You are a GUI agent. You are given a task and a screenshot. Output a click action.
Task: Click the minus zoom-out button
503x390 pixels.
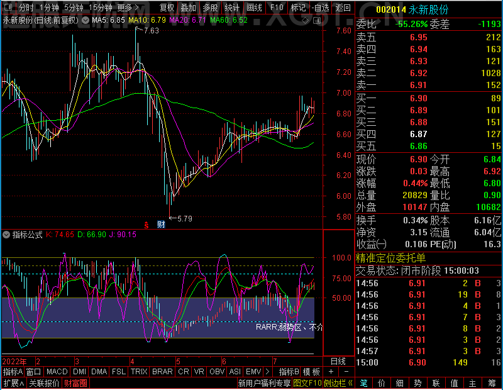pos(346,372)
